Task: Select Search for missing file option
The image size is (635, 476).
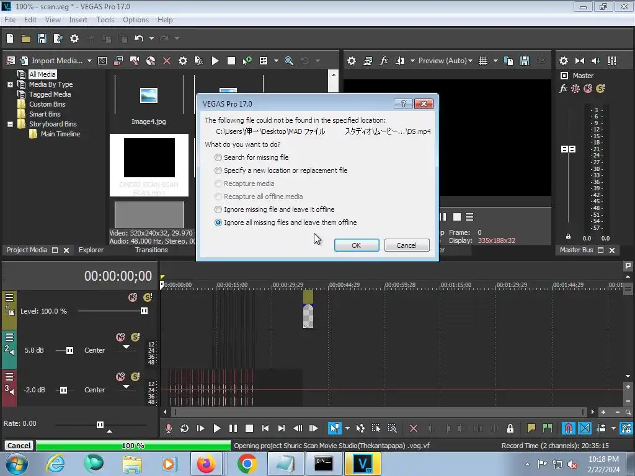Action: (x=252, y=157)
